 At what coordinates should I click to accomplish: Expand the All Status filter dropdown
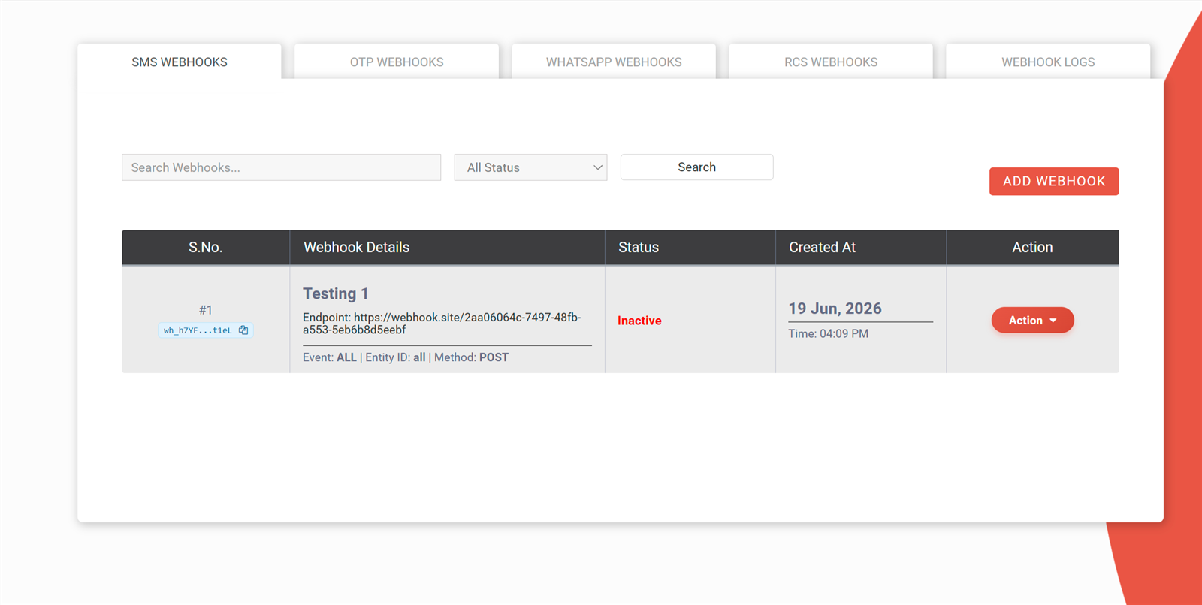pyautogui.click(x=530, y=167)
